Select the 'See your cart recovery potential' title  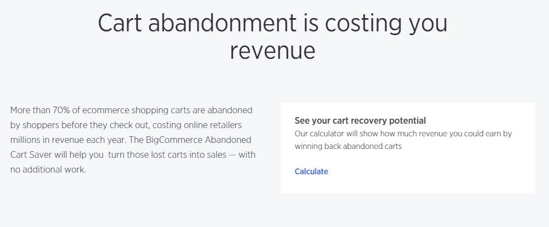point(360,121)
